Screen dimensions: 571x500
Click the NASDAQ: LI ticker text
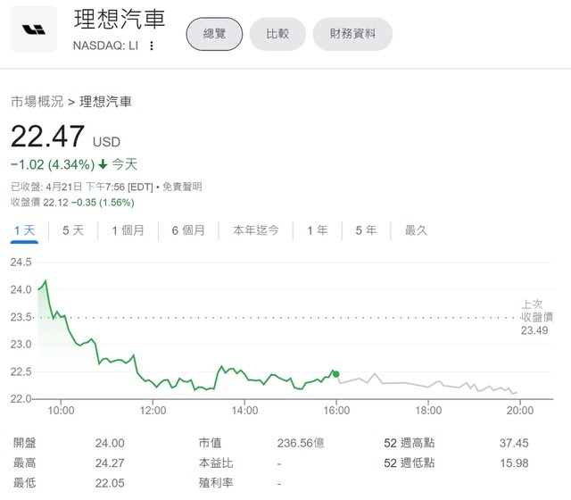tap(105, 46)
